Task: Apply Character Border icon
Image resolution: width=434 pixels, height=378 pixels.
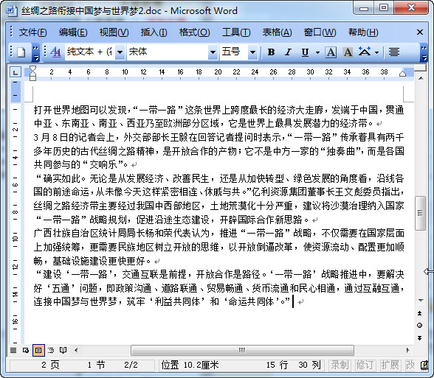Action: point(331,52)
